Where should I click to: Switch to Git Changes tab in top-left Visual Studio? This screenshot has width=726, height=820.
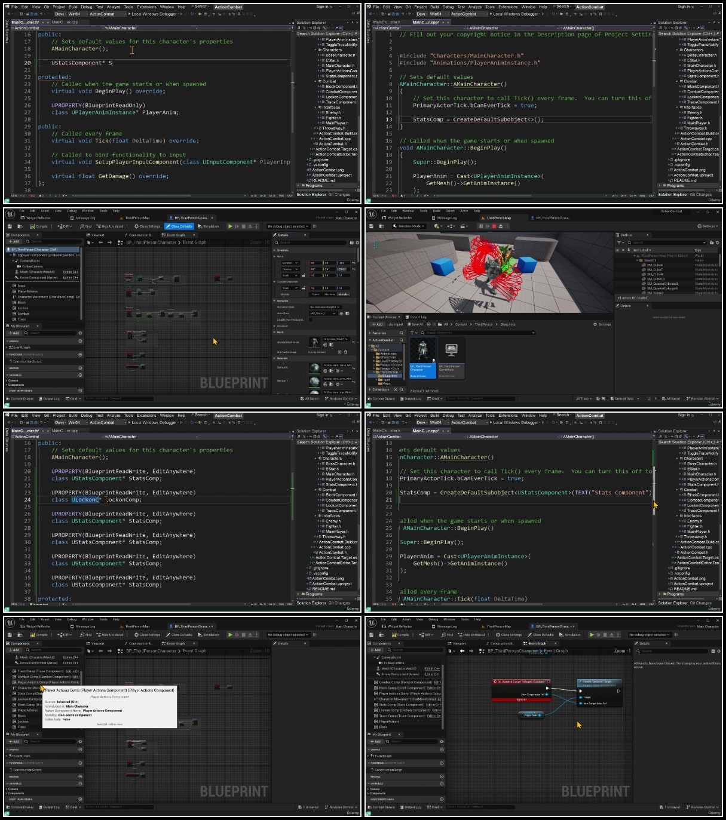click(339, 194)
